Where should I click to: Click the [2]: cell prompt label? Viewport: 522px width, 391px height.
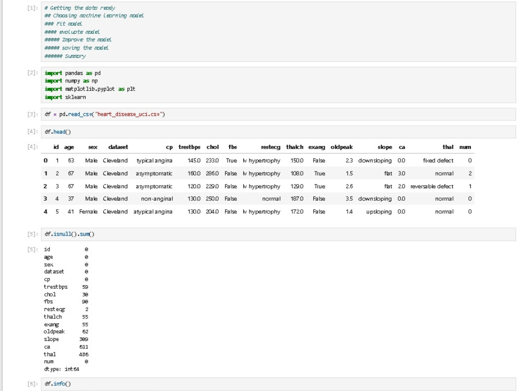click(x=32, y=73)
